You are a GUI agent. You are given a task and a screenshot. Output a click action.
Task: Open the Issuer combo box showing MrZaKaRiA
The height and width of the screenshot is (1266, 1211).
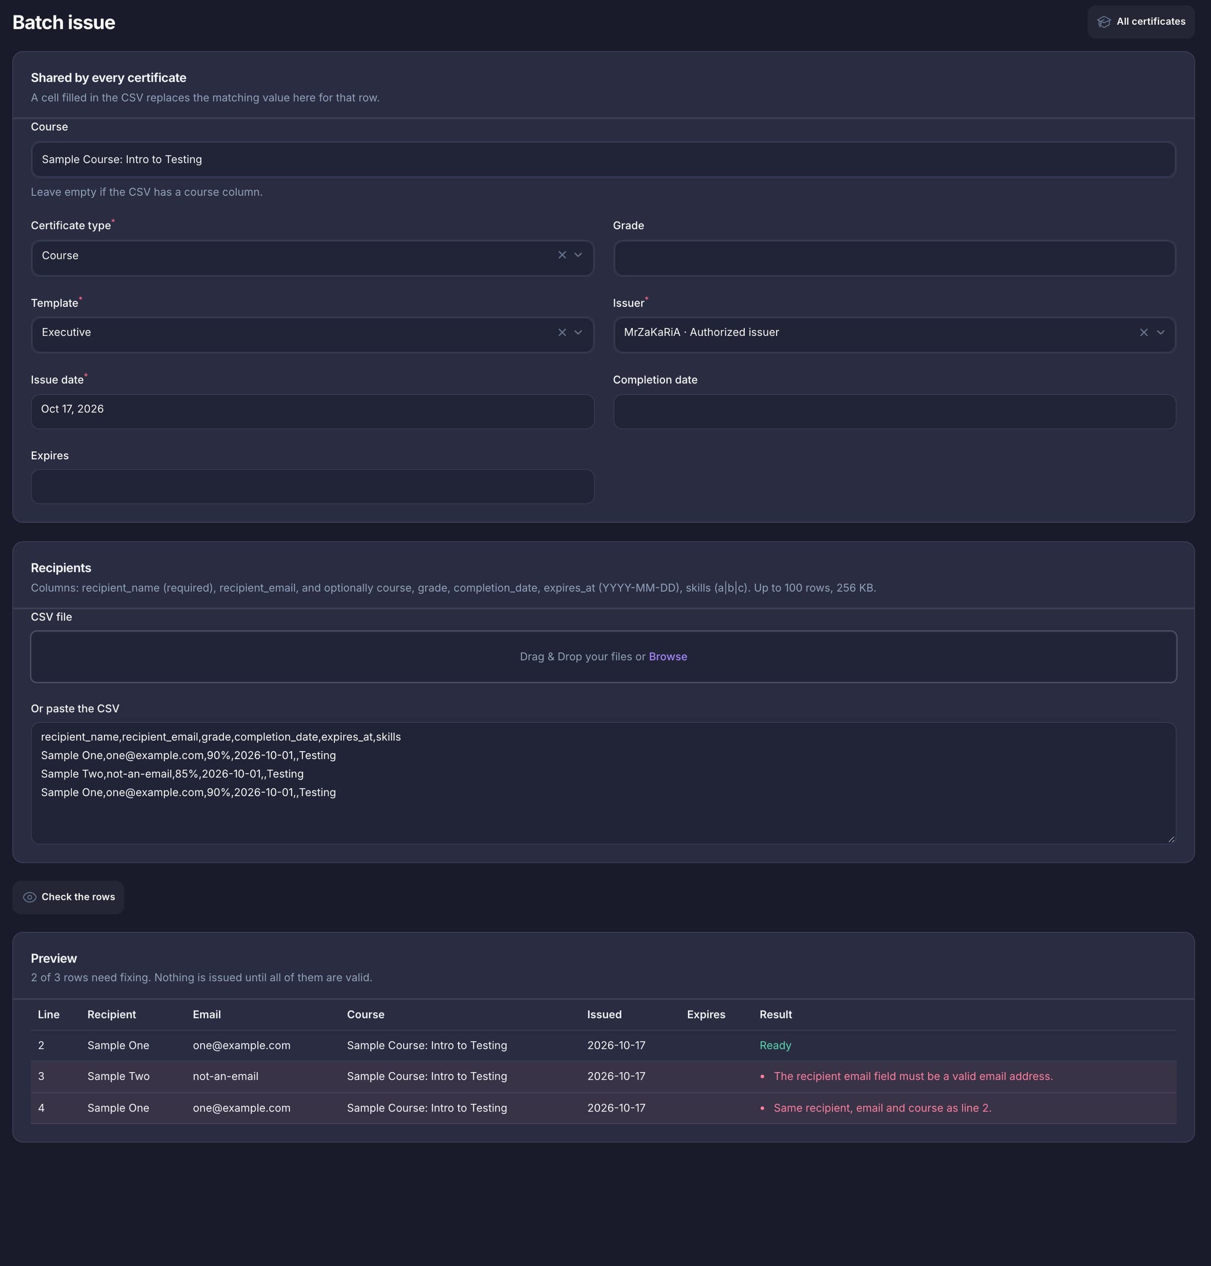(895, 335)
